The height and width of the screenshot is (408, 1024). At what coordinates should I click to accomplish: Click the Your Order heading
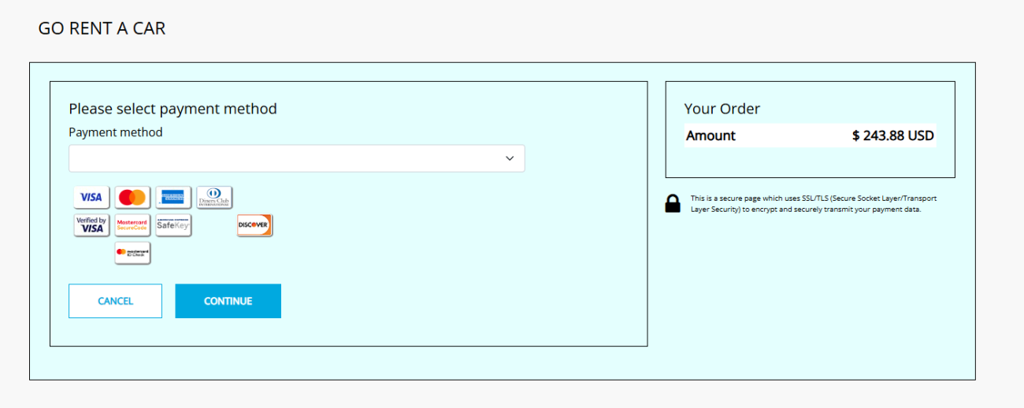pyautogui.click(x=722, y=109)
